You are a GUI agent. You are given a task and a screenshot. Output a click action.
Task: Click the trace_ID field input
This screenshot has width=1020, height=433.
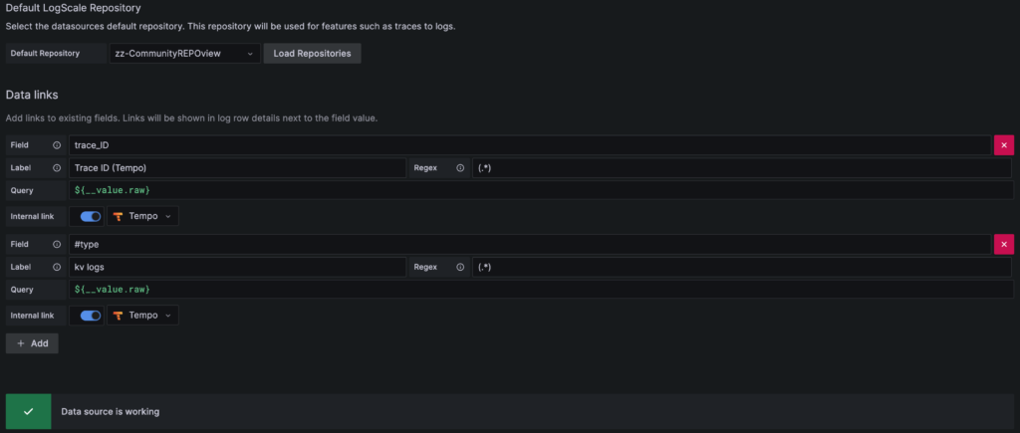pos(530,145)
